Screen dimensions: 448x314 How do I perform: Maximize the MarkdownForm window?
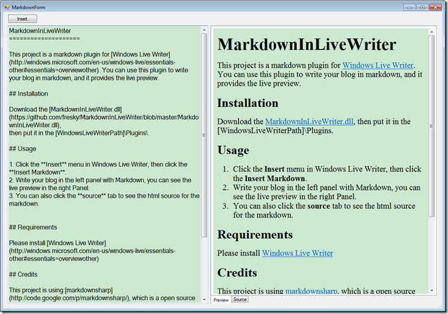pos(422,7)
